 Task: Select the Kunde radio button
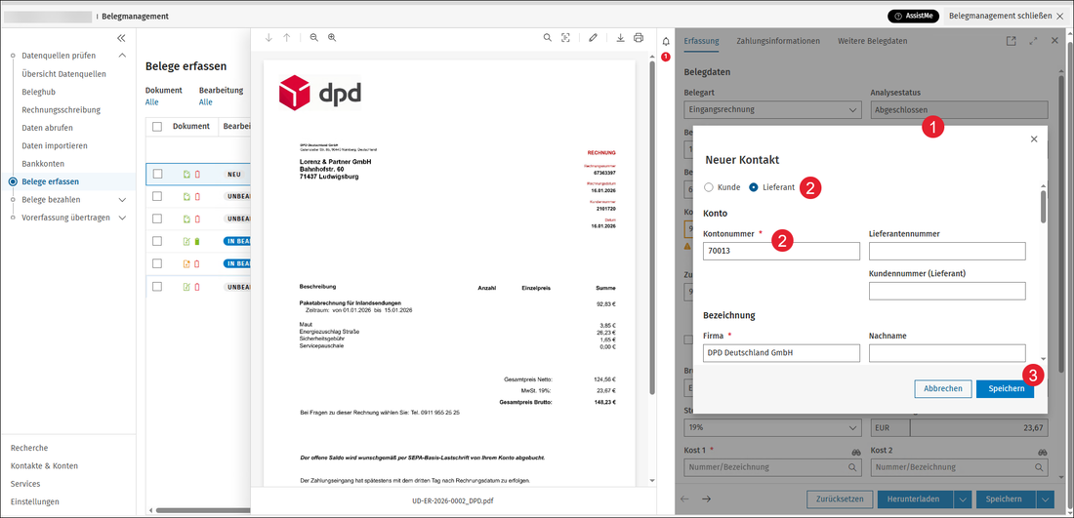(x=708, y=186)
